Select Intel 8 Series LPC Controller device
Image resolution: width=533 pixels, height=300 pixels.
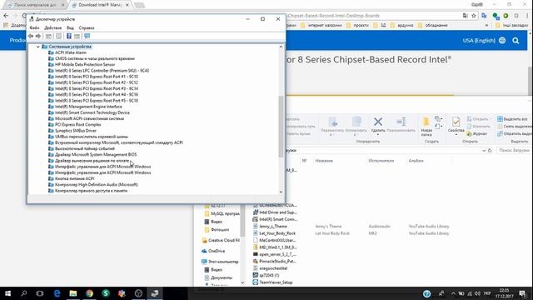102,71
